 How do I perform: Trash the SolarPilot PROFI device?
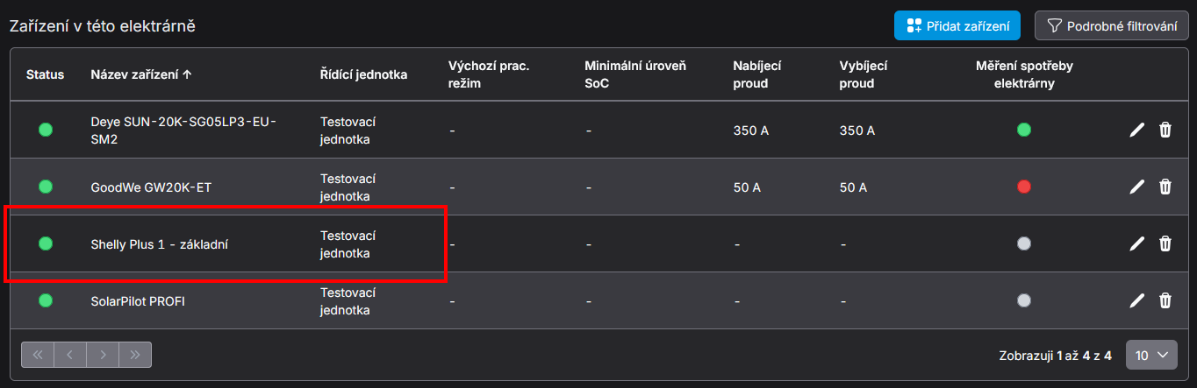click(1165, 300)
